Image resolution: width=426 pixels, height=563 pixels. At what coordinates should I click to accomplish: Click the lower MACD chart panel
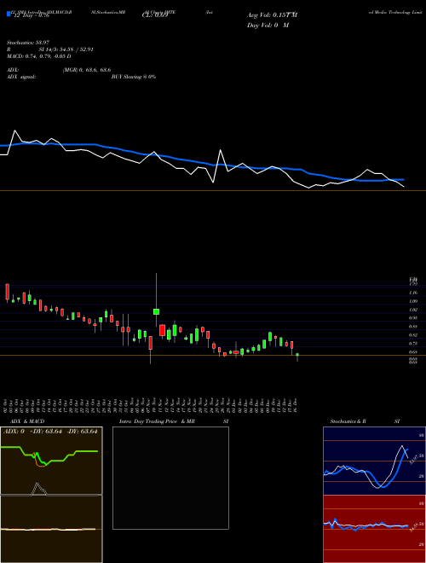pyautogui.click(x=51, y=529)
